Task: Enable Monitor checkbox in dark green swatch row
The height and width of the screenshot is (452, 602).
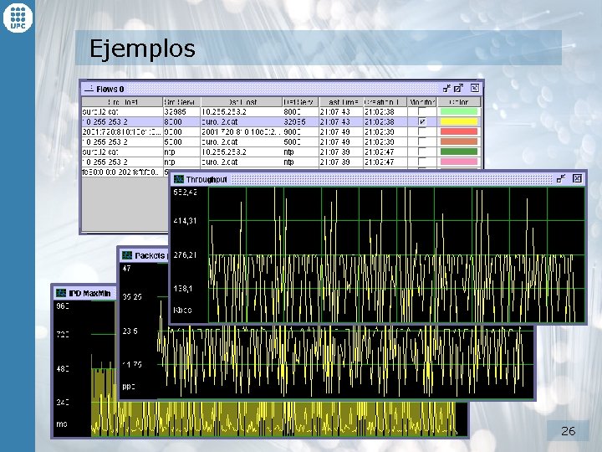Action: point(422,152)
